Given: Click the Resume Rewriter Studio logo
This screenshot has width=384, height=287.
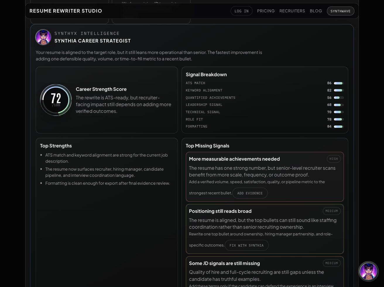Looking at the screenshot, I should point(66,11).
